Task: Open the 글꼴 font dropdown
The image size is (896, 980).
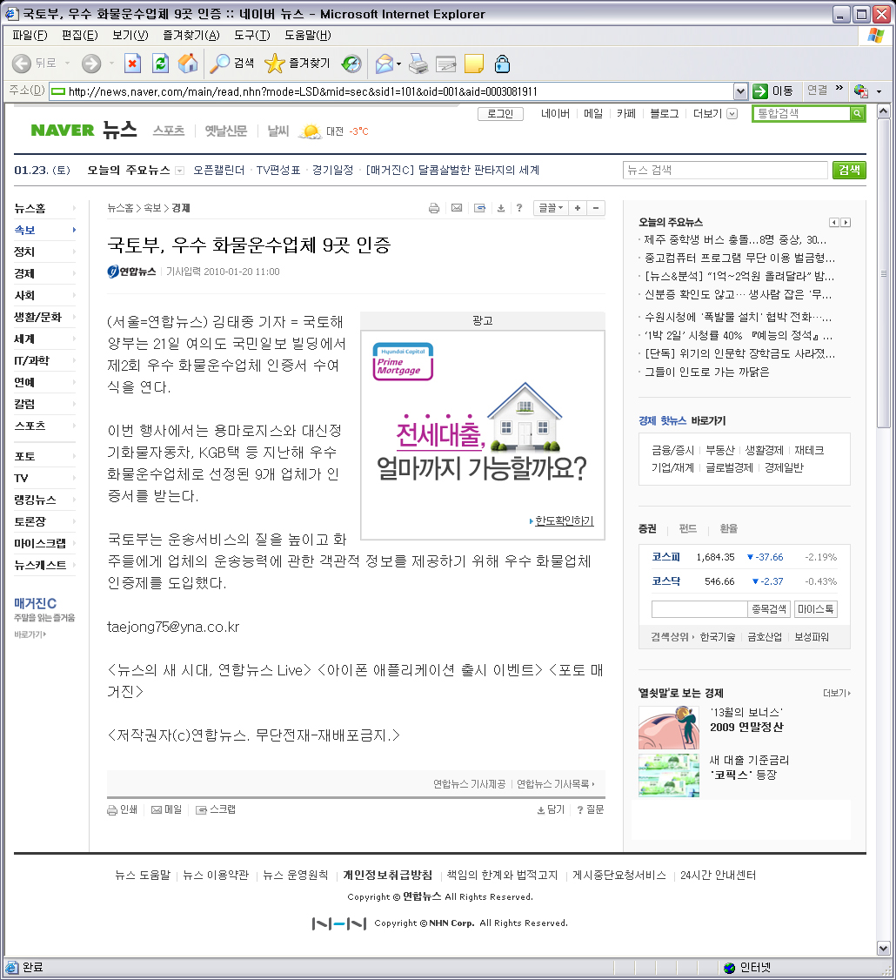Action: tap(551, 208)
